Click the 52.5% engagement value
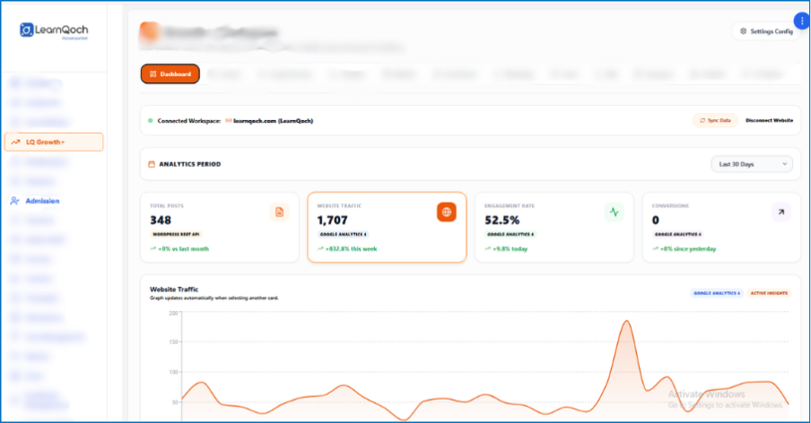The width and height of the screenshot is (811, 423). 501,220
